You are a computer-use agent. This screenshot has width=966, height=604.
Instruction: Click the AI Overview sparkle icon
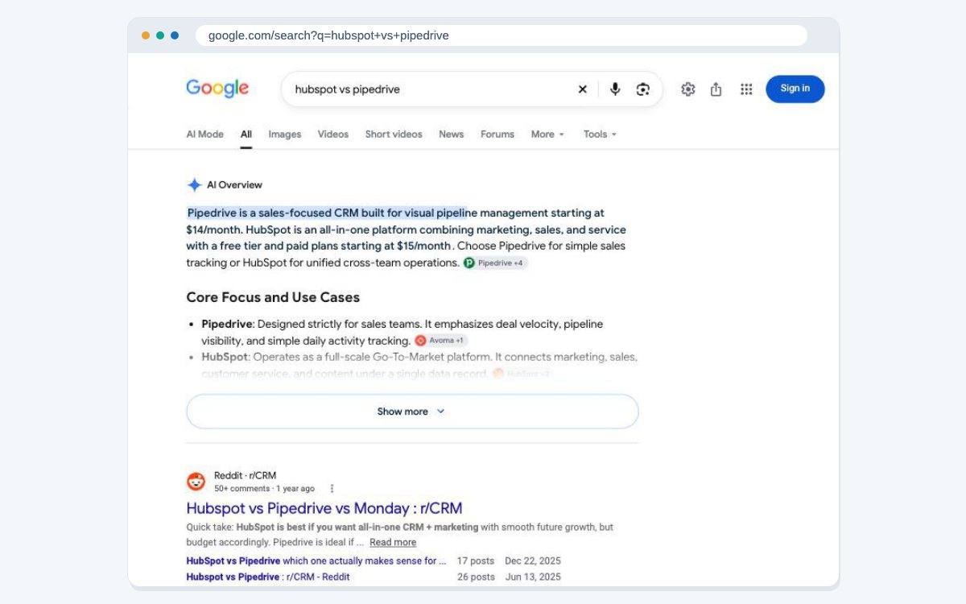pos(194,185)
